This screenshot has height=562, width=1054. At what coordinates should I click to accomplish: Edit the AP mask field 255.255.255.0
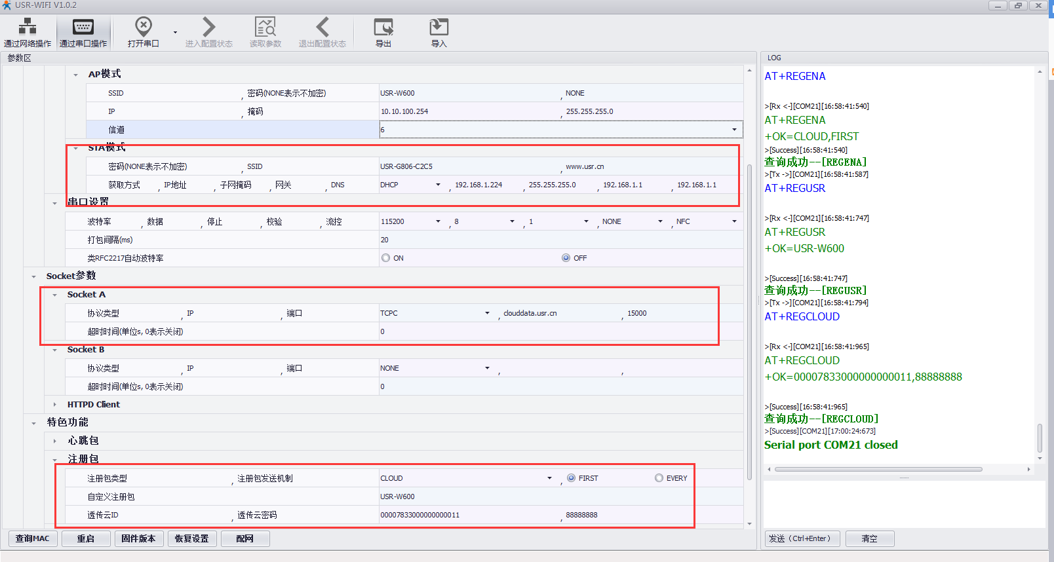(654, 111)
